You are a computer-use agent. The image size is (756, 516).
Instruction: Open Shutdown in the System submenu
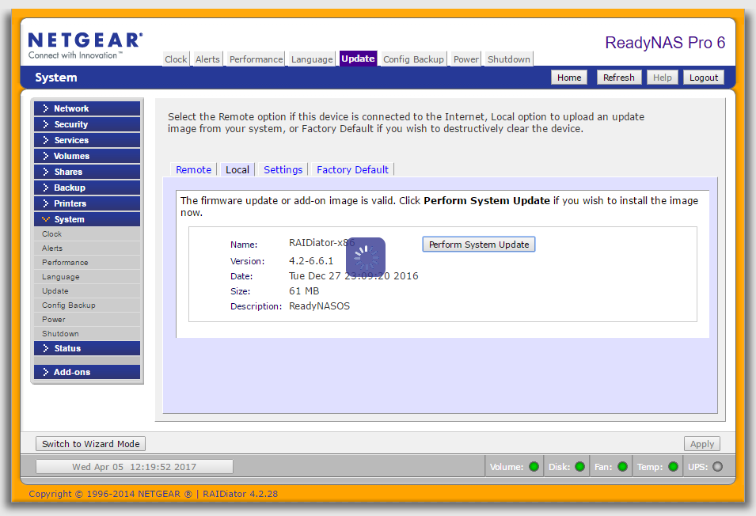coord(87,333)
